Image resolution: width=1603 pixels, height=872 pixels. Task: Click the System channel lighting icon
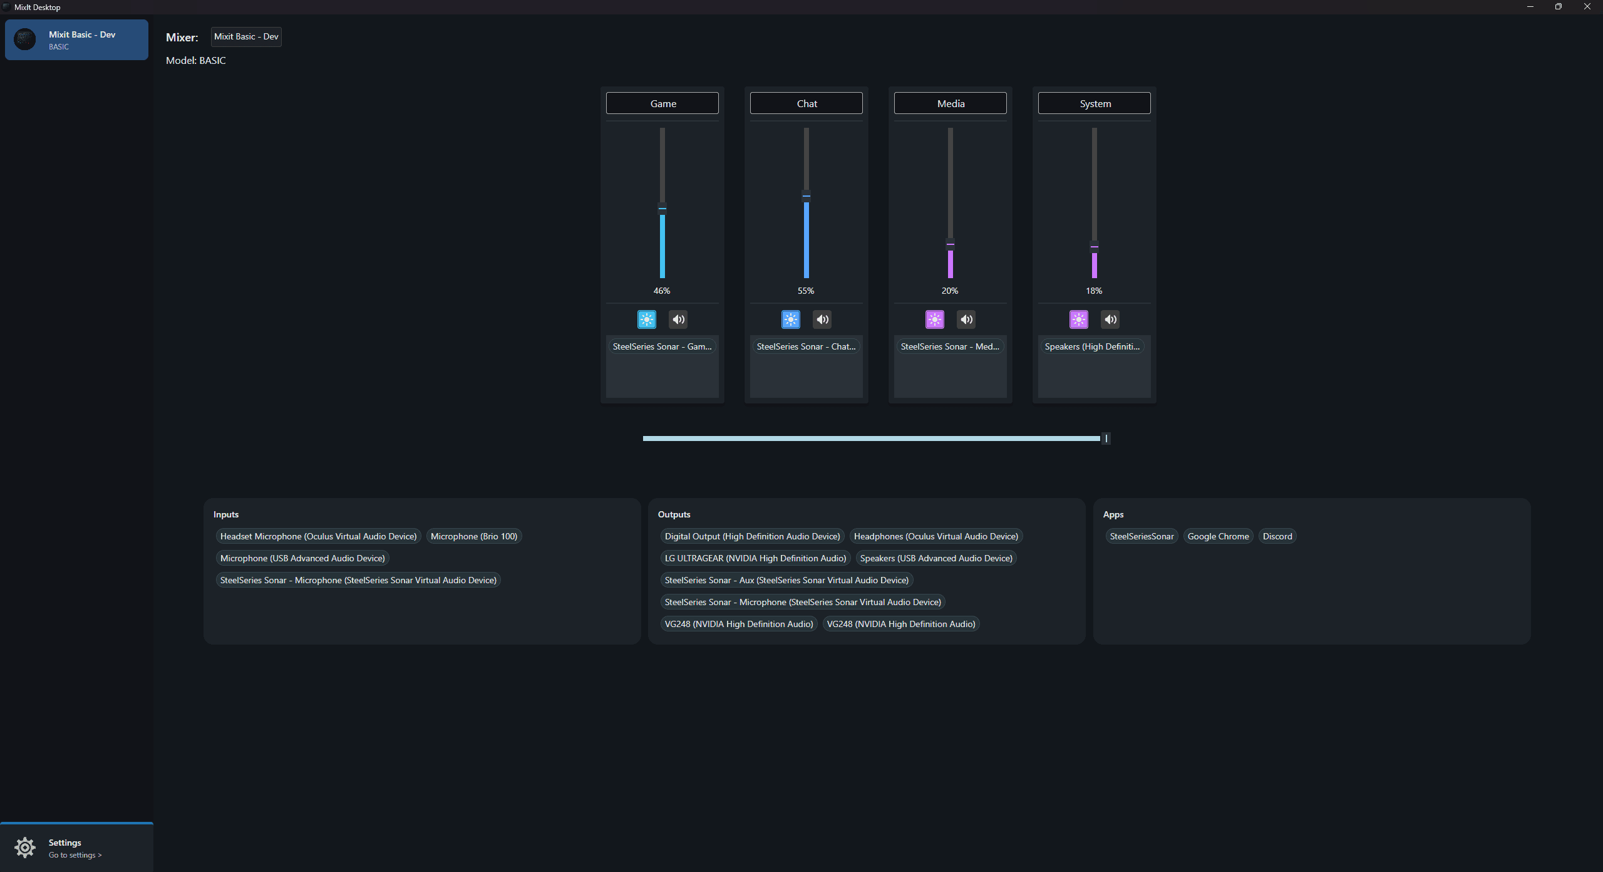pos(1078,319)
